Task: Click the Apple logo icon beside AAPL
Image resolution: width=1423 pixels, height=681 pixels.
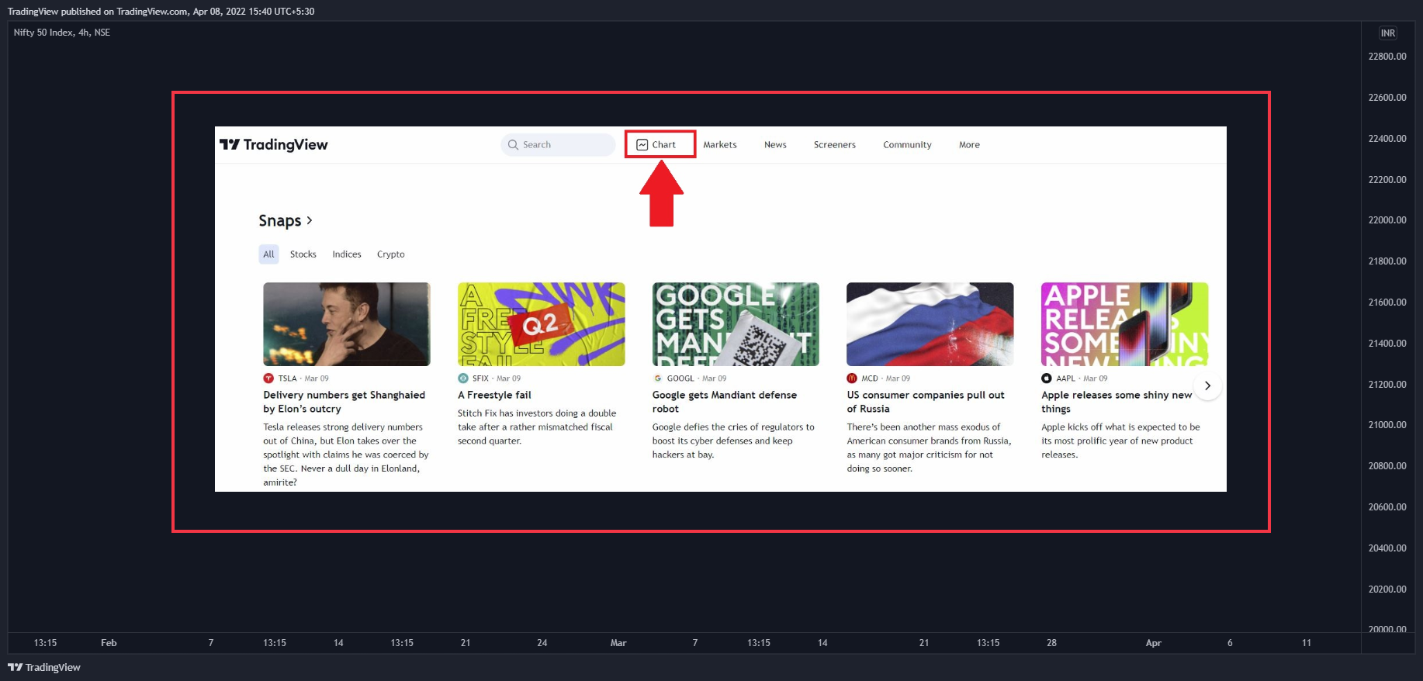Action: 1047,379
